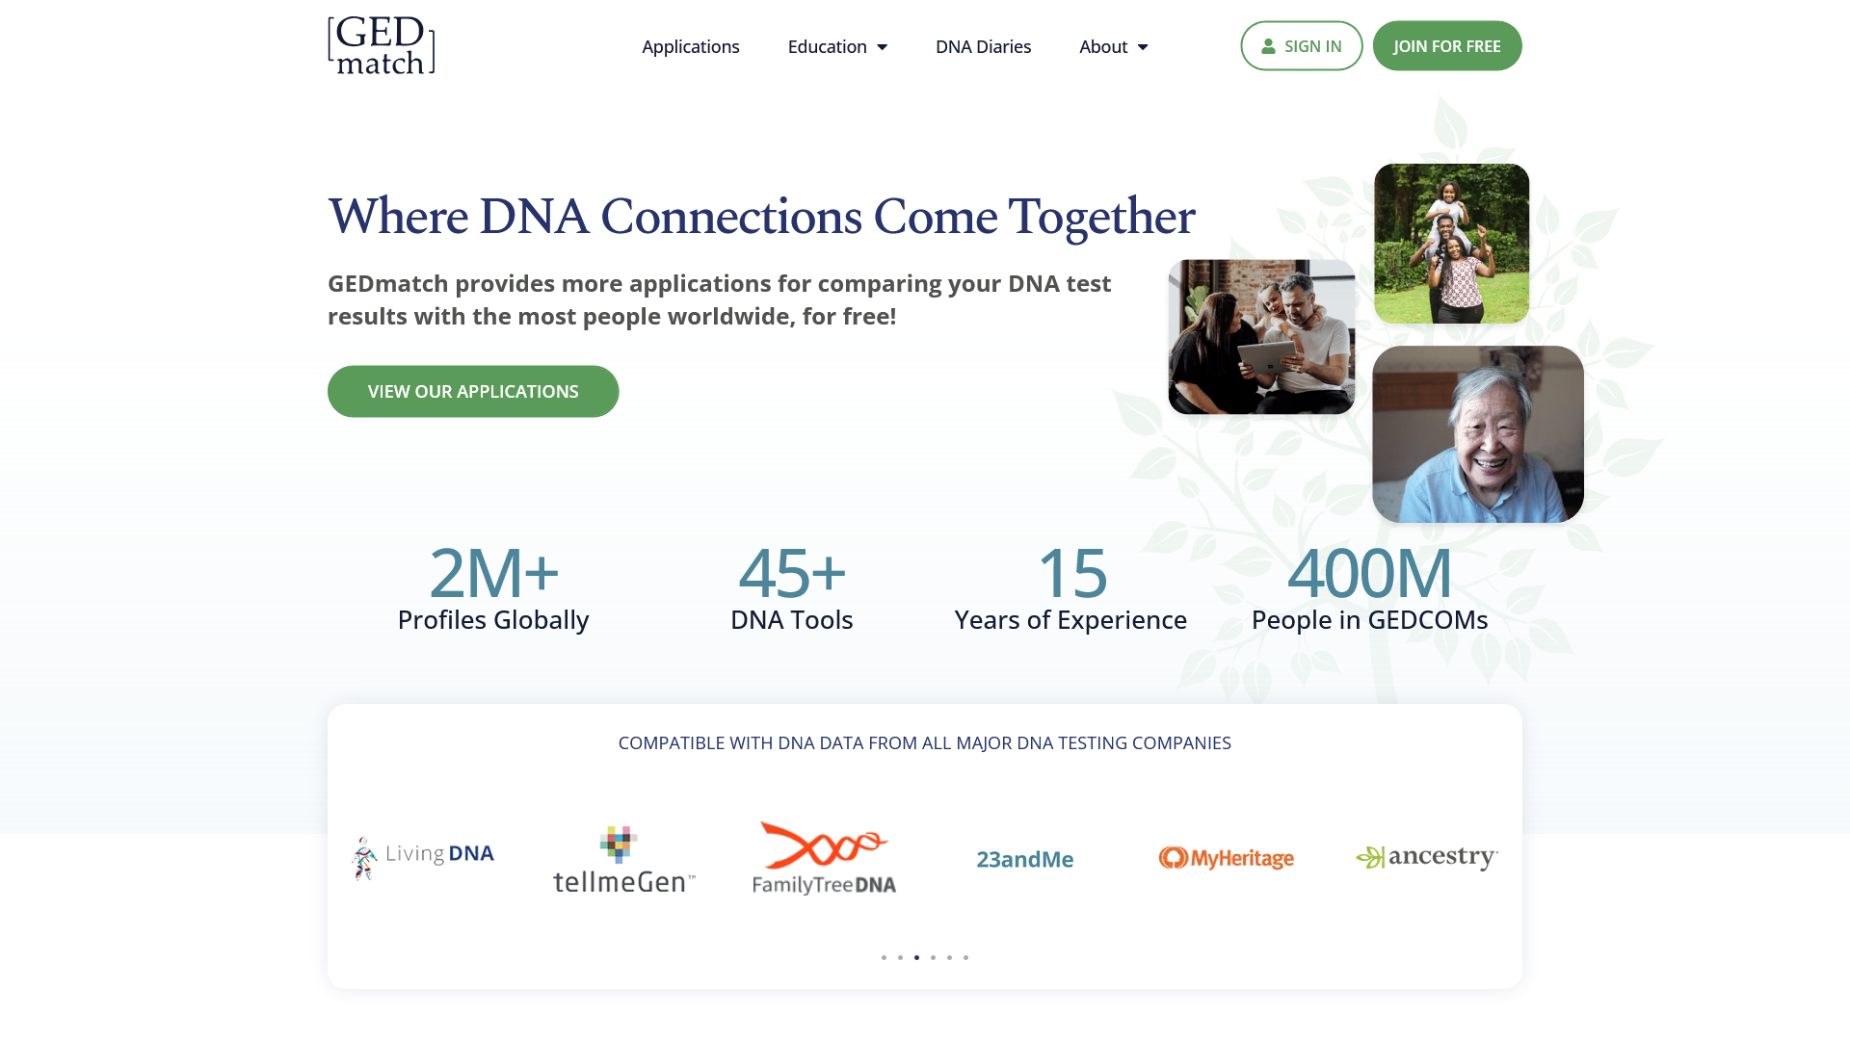Open the Education dropdown menu
The image size is (1850, 1040).
point(827,46)
